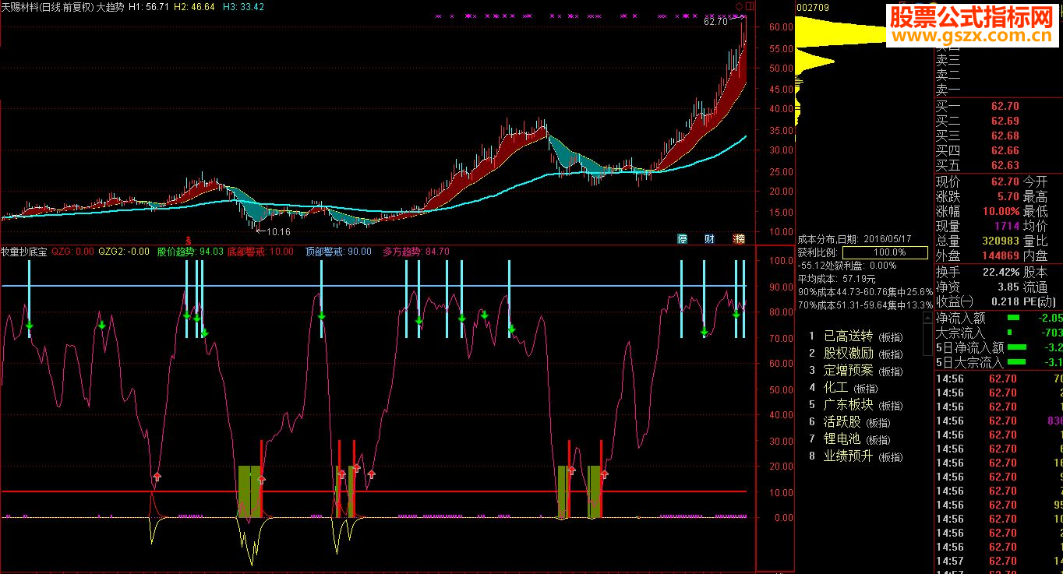
Task: Click the 买一 bid price 62.70
Action: point(1005,106)
